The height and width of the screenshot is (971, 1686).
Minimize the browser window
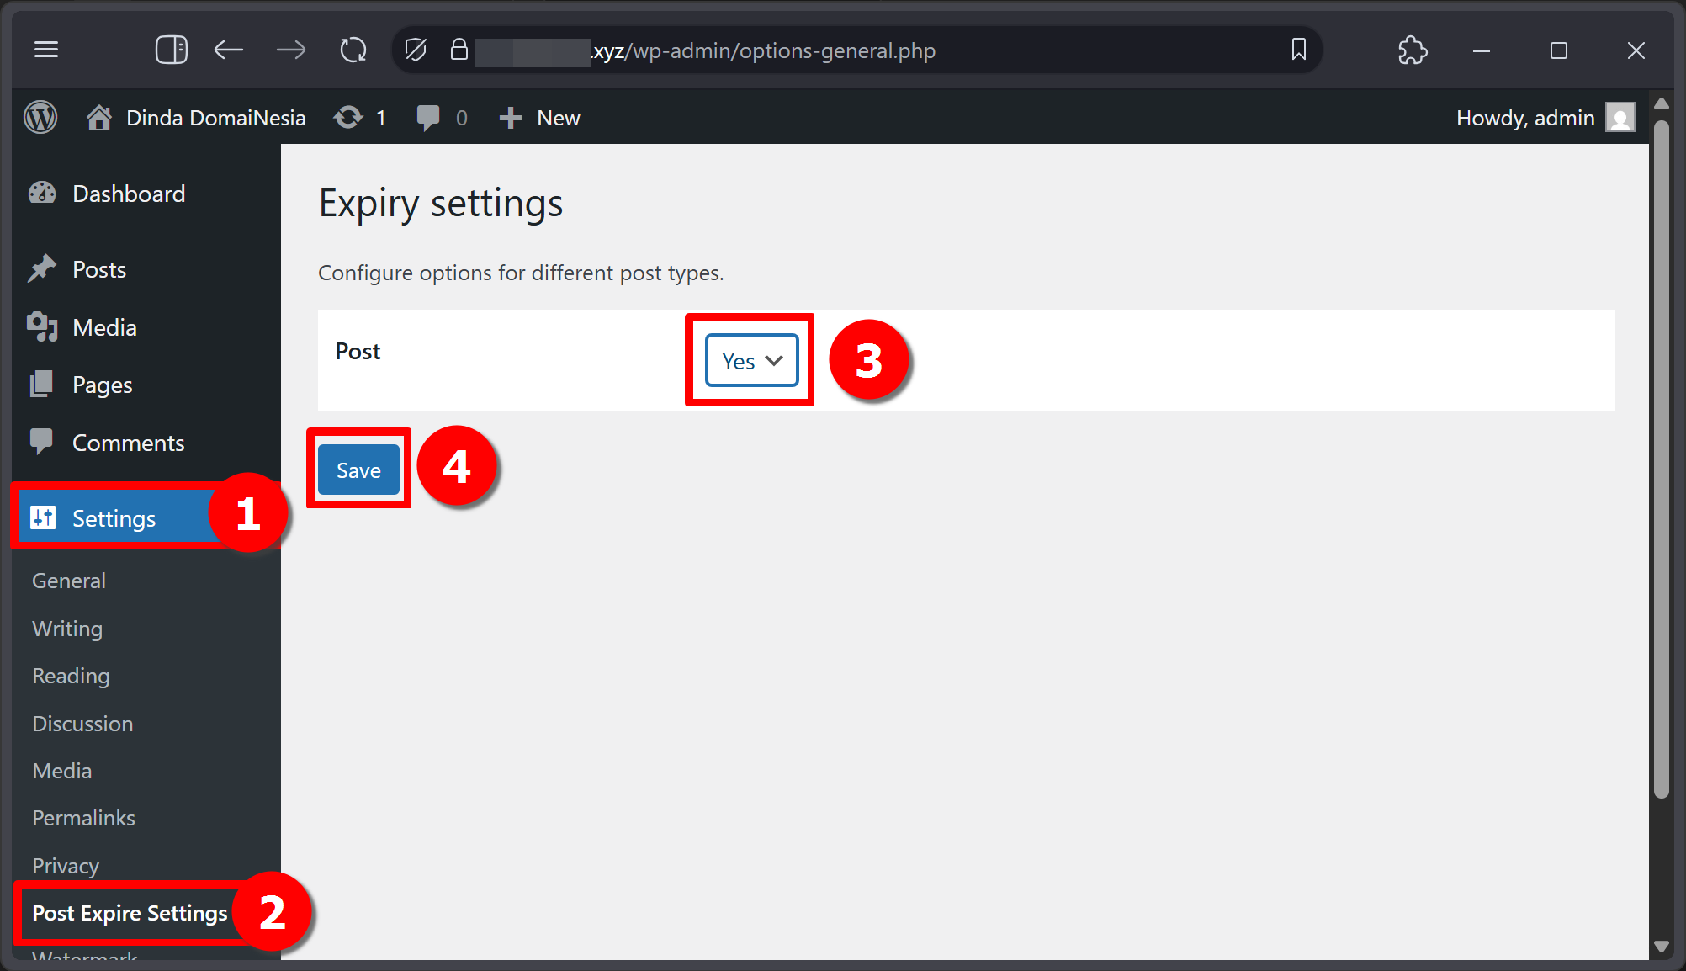1482,51
